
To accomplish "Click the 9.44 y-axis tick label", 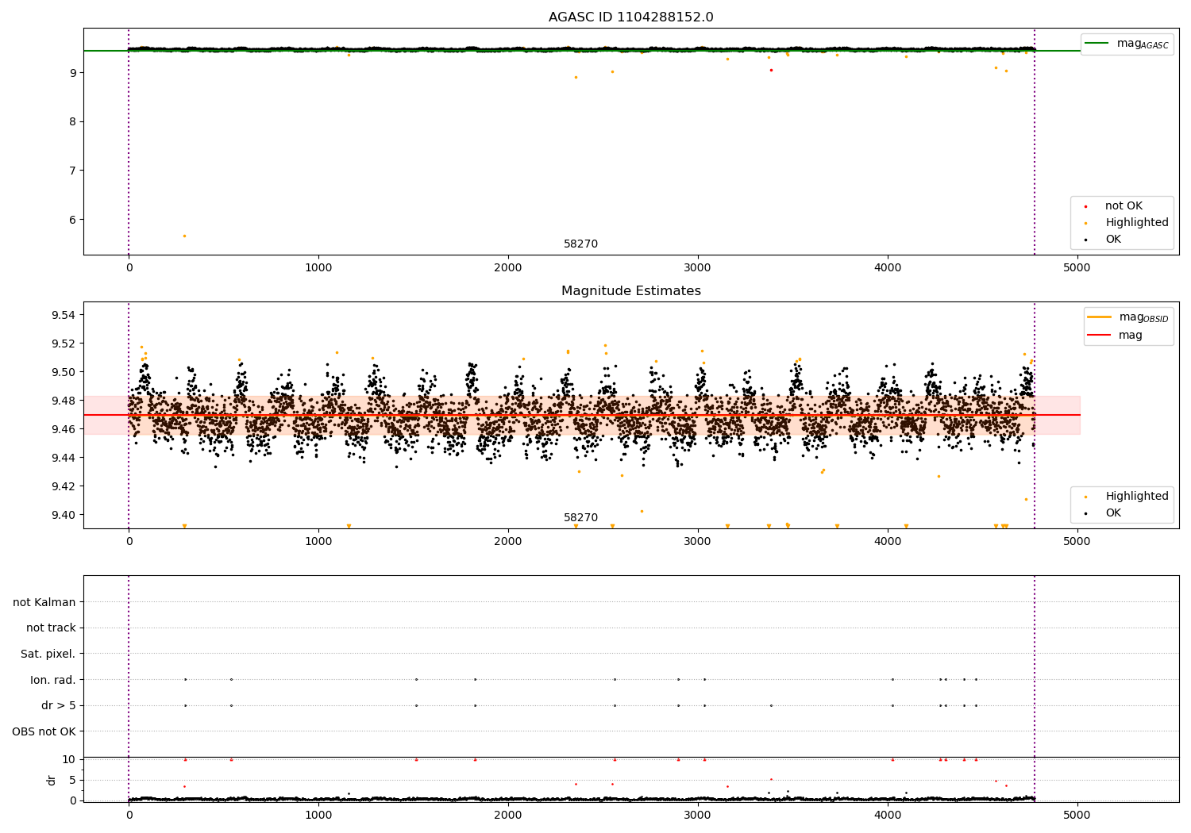I will point(64,458).
